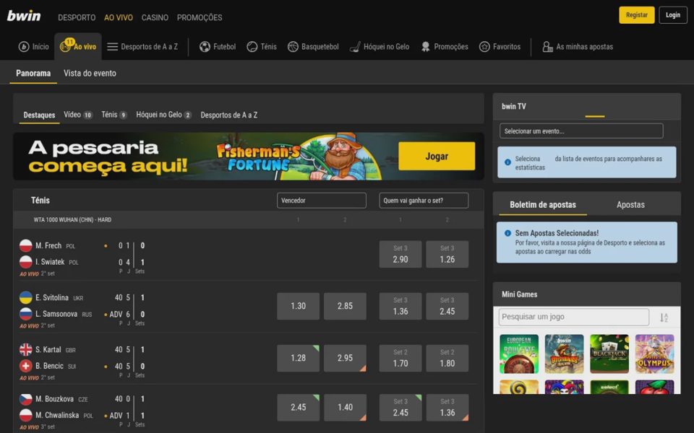Click the Futebol soccer ball icon
The height and width of the screenshot is (433, 694).
(205, 47)
